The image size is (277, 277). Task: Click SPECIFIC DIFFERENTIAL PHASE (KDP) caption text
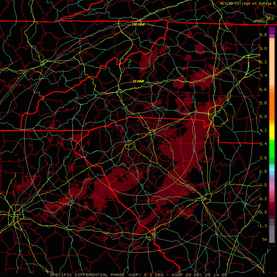(96, 275)
